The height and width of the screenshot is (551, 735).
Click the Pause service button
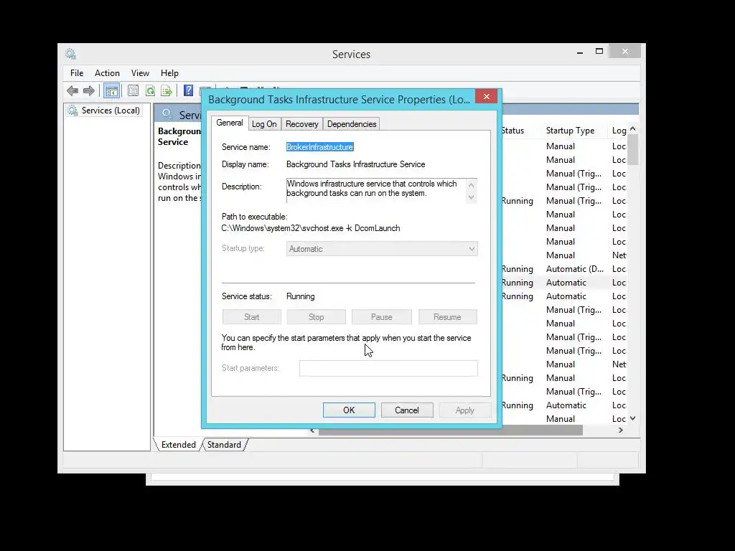[x=382, y=317]
